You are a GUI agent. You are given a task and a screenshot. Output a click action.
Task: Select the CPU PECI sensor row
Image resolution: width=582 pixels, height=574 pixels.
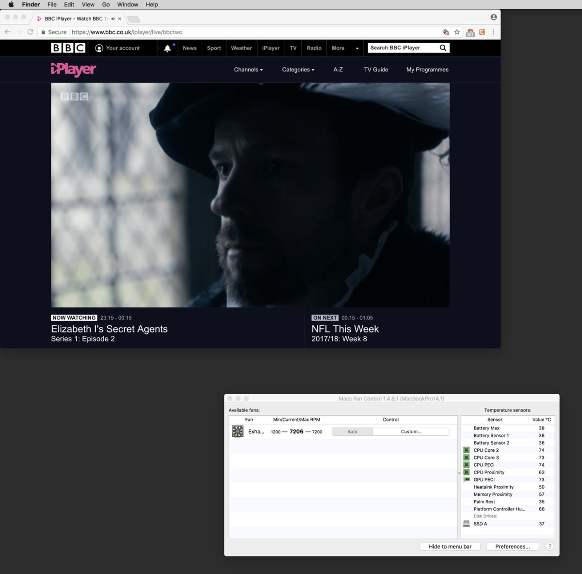pos(507,465)
